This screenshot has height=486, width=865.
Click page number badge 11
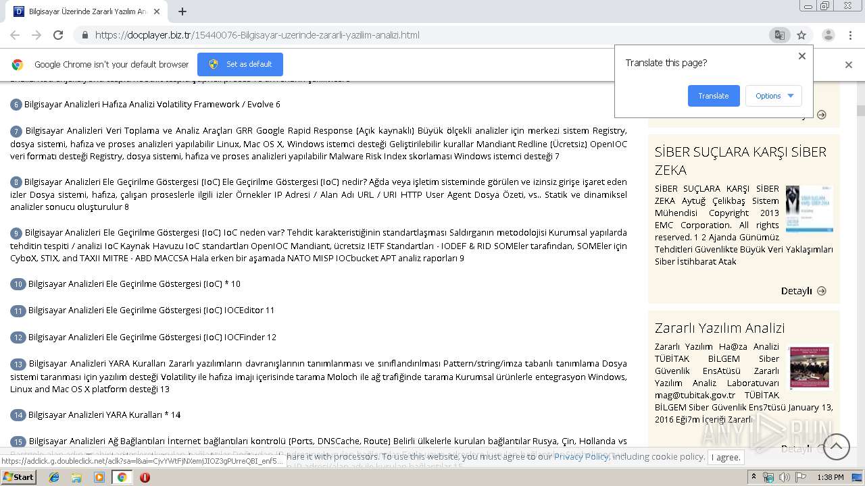tap(18, 310)
